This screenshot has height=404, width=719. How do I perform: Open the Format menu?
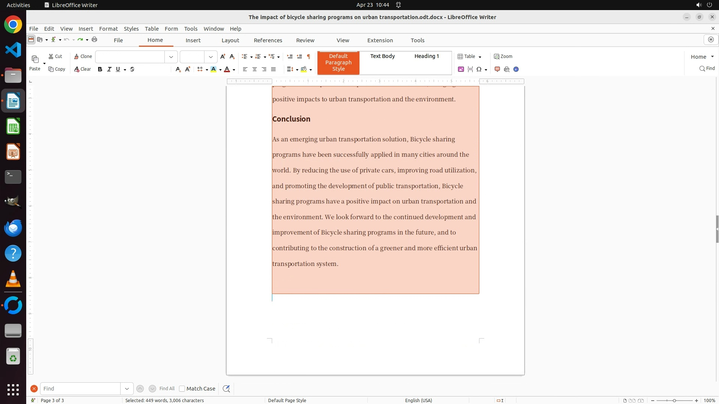(108, 29)
